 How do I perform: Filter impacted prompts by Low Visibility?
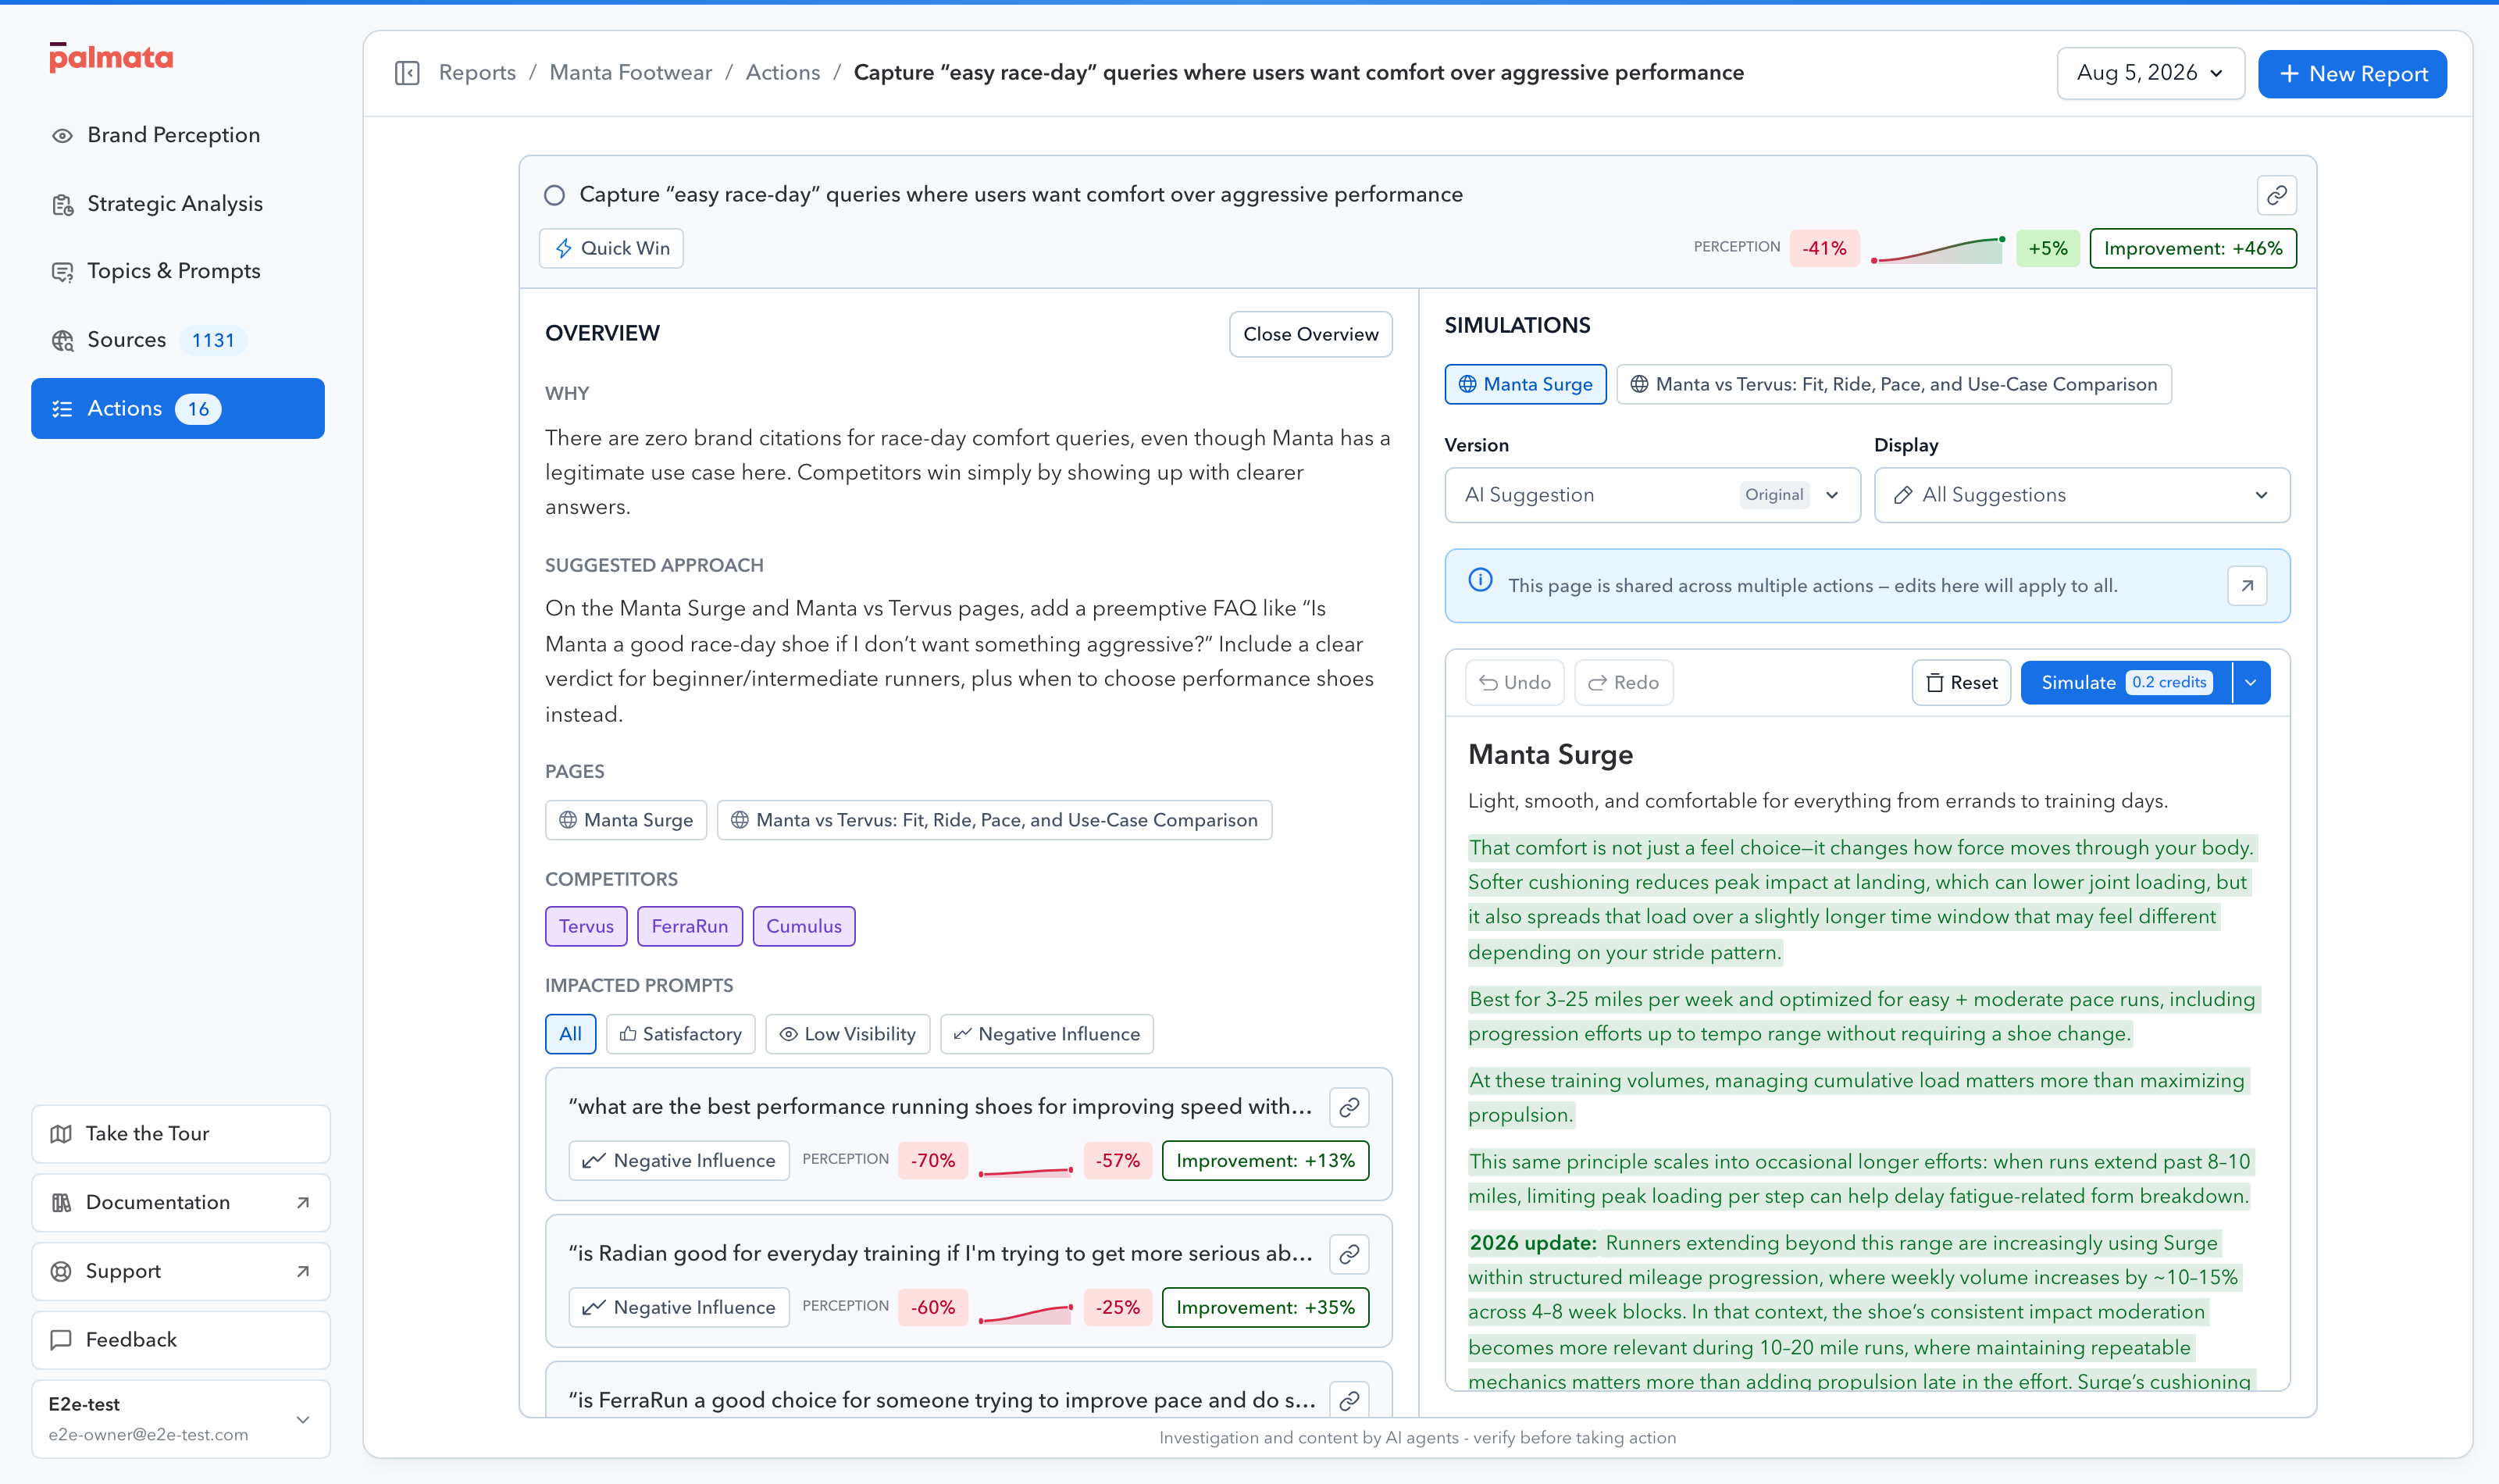point(847,1034)
